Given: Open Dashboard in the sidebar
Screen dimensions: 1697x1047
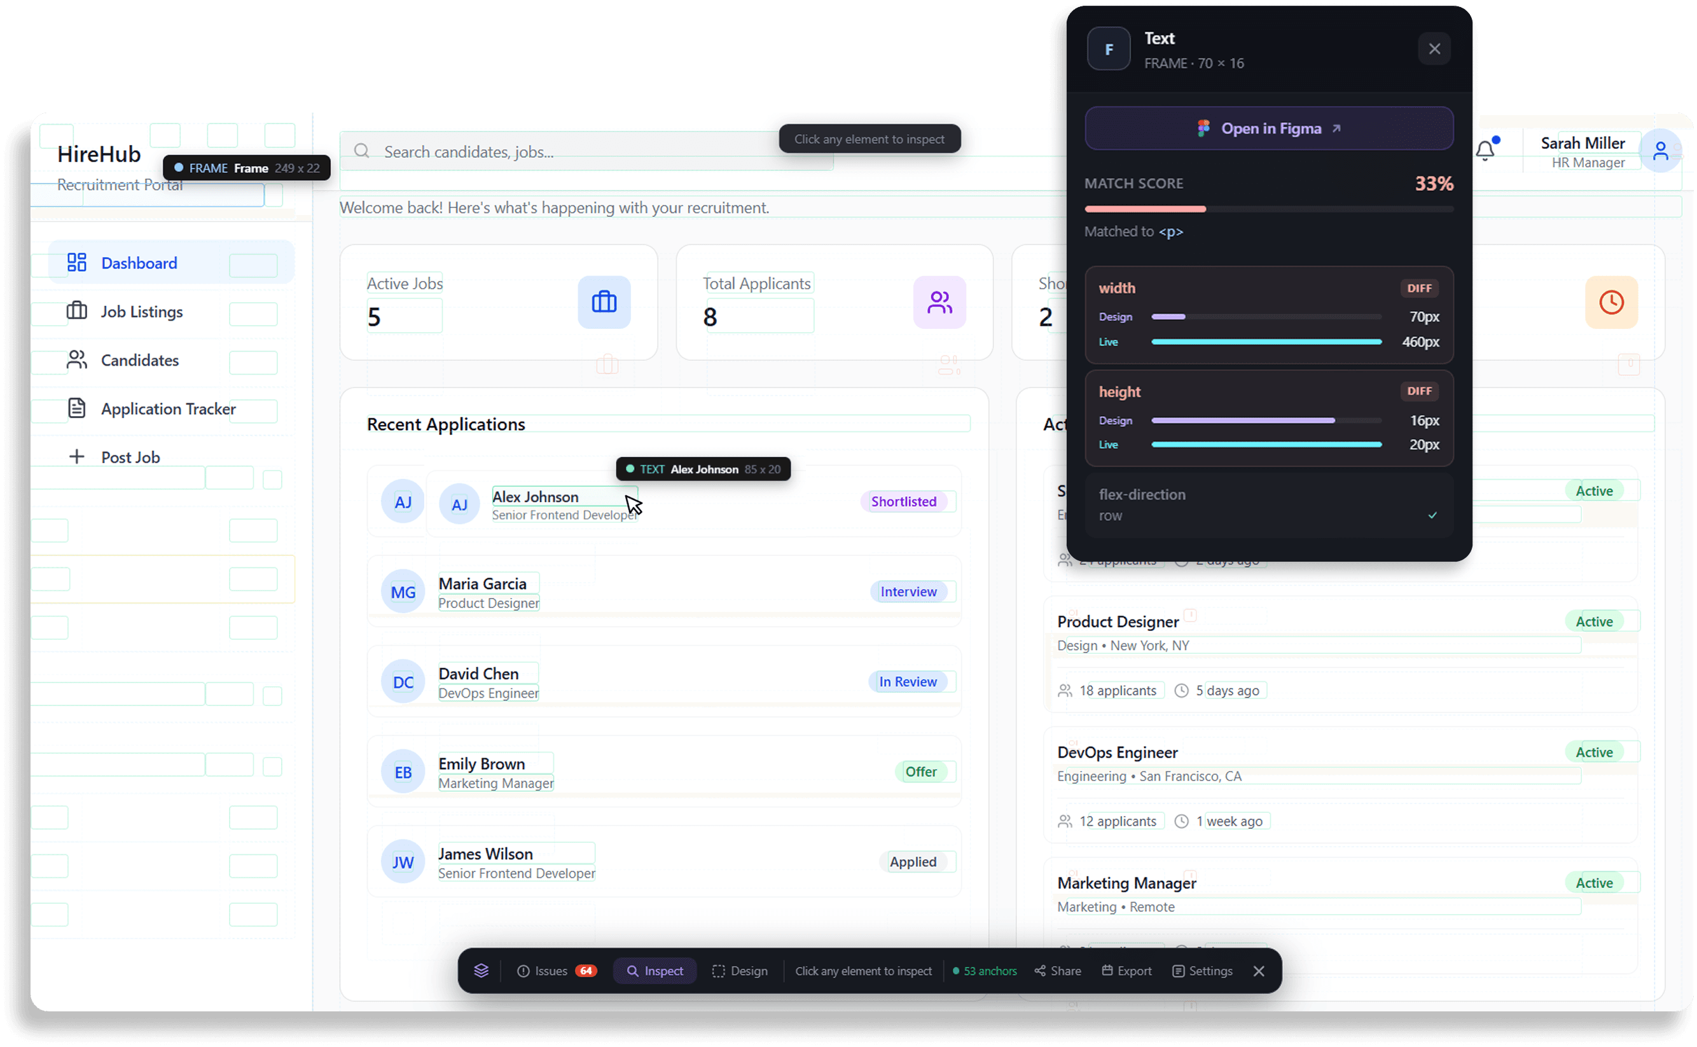Looking at the screenshot, I should pyautogui.click(x=139, y=263).
